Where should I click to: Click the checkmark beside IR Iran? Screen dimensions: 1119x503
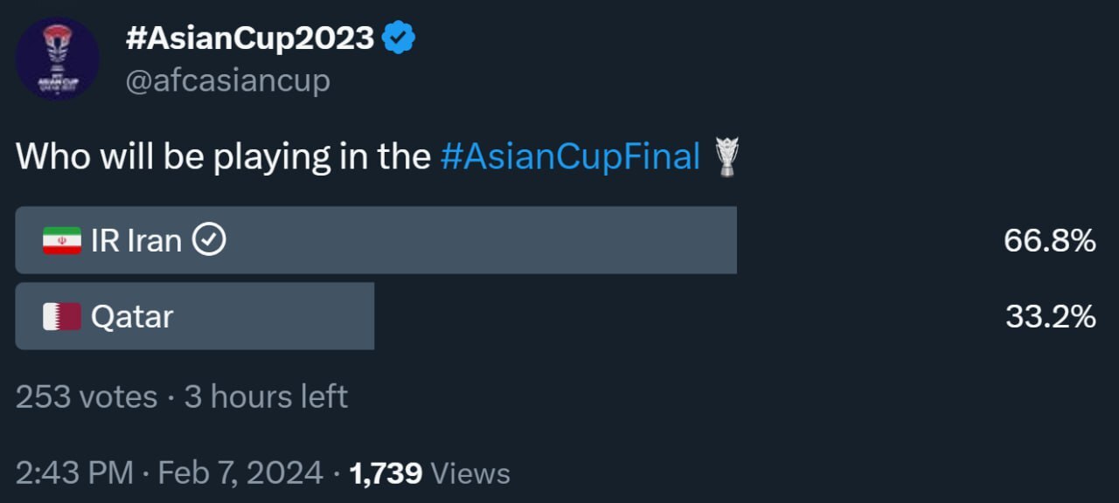point(209,240)
